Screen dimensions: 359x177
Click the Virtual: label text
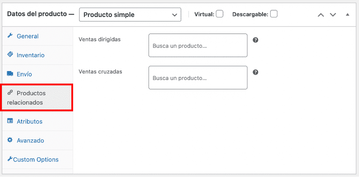click(x=204, y=14)
